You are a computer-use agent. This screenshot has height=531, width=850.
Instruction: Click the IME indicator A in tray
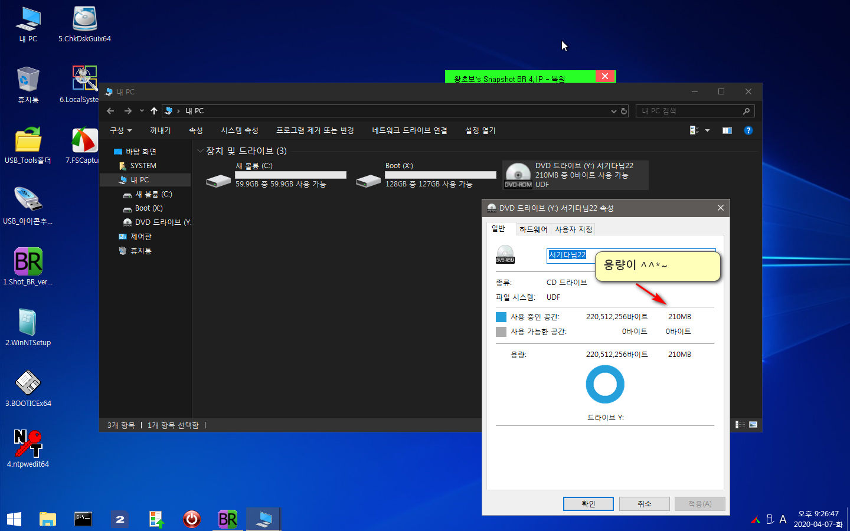pos(783,519)
